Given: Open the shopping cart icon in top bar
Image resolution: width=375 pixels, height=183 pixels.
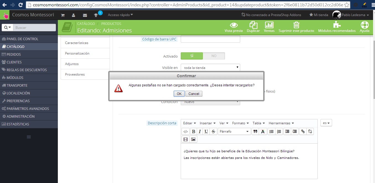Looking at the screenshot, I should pos(63,15).
